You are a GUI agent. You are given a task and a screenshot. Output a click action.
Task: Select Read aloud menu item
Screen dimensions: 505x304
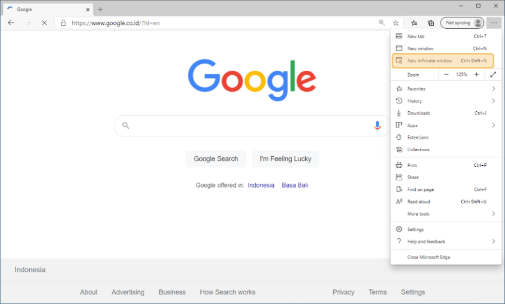click(x=446, y=202)
